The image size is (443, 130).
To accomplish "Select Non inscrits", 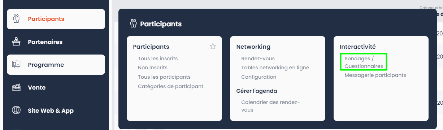I will [x=152, y=68].
